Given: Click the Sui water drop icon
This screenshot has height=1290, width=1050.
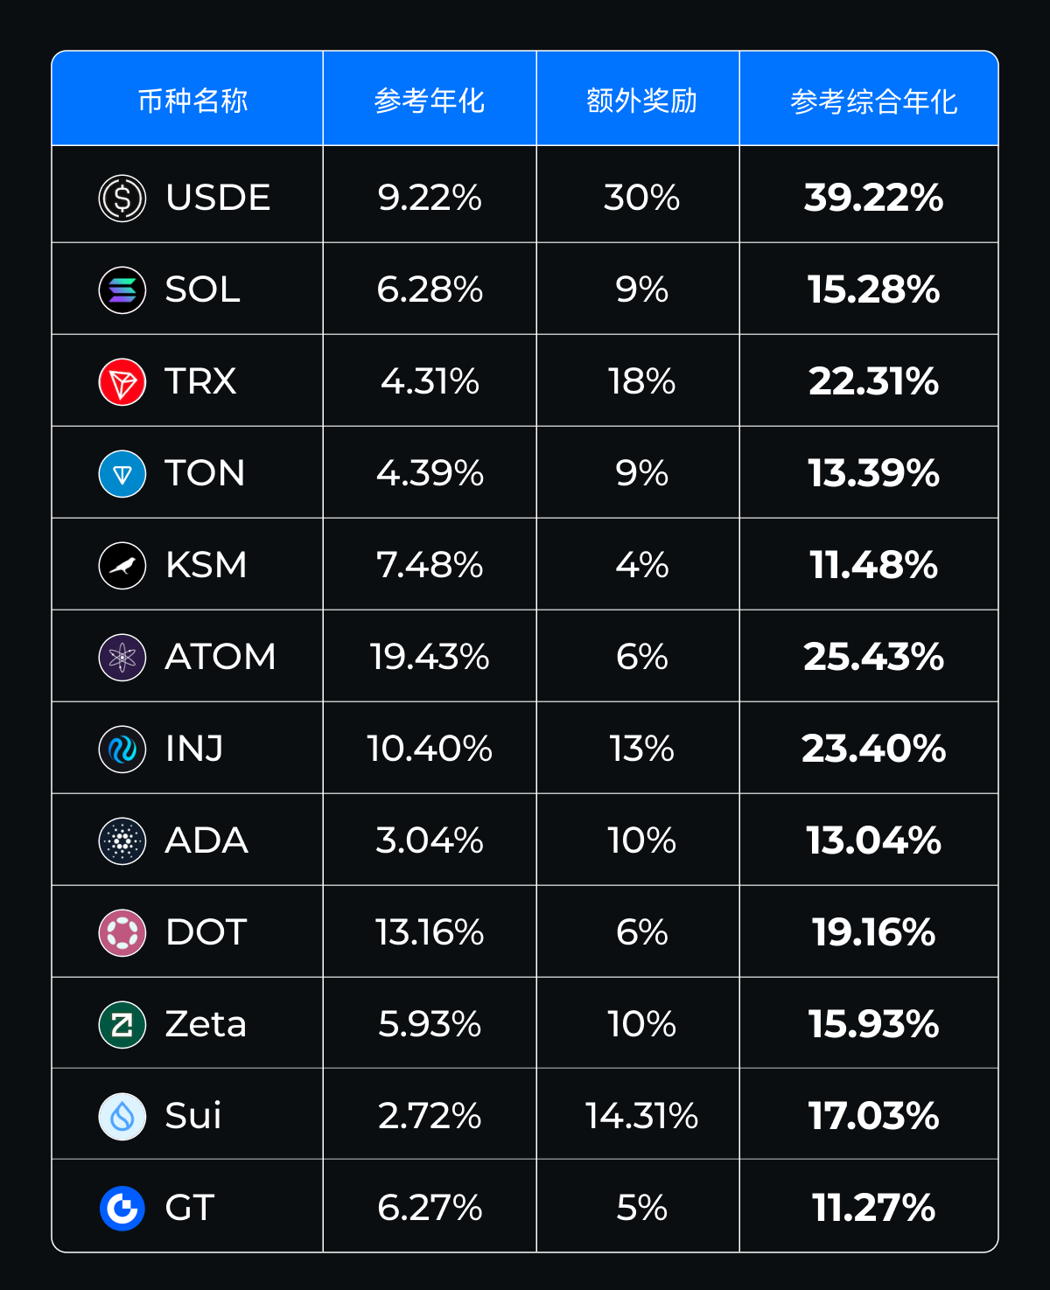Looking at the screenshot, I should click(x=122, y=1116).
